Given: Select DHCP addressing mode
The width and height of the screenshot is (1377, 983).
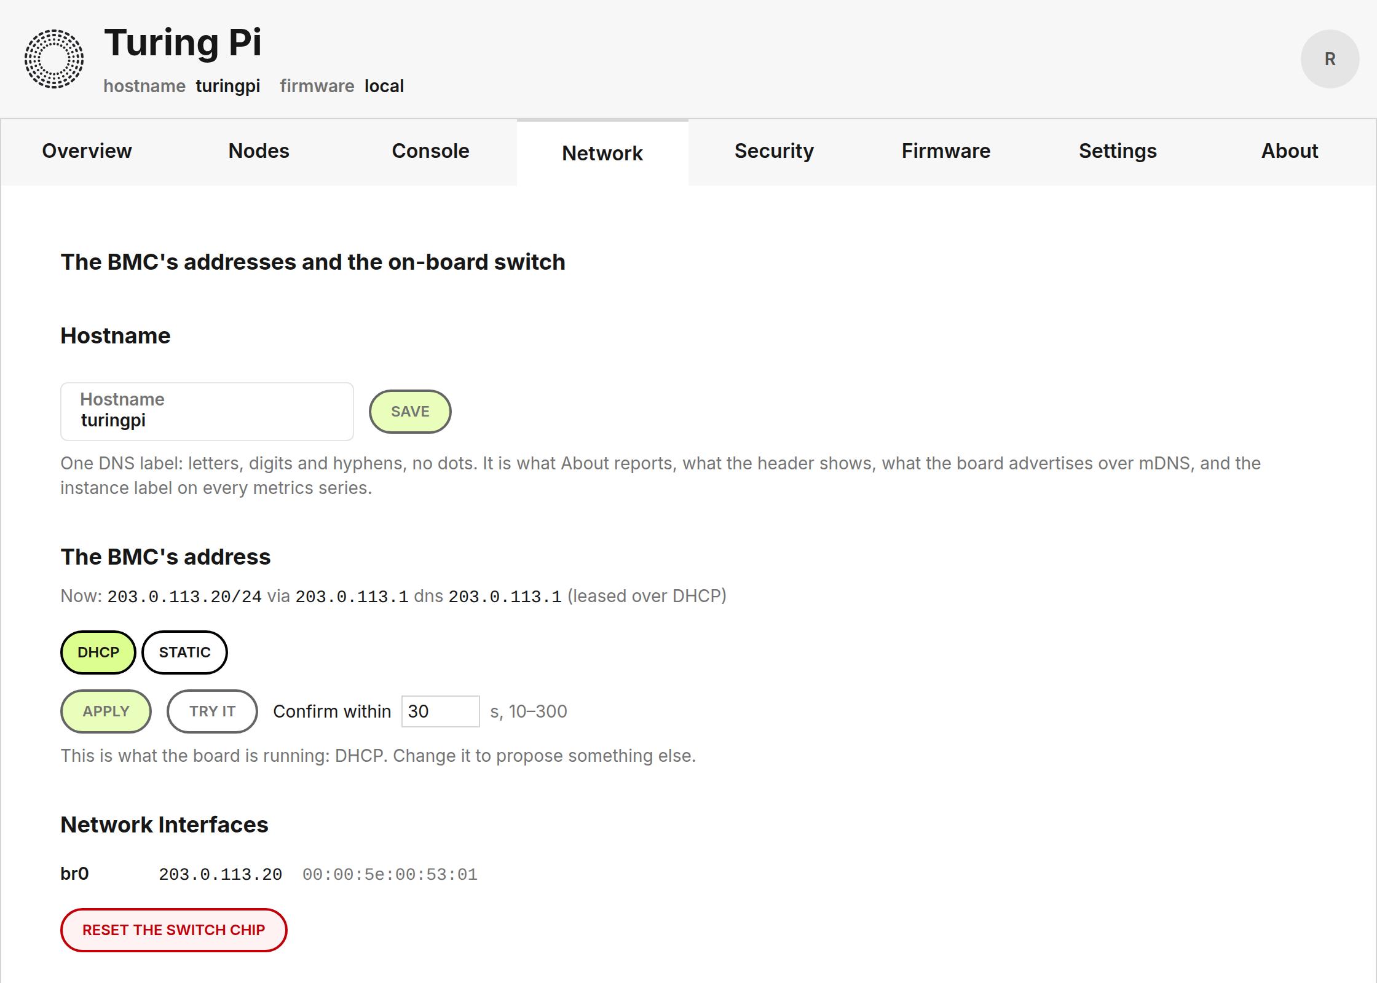Looking at the screenshot, I should 98,652.
